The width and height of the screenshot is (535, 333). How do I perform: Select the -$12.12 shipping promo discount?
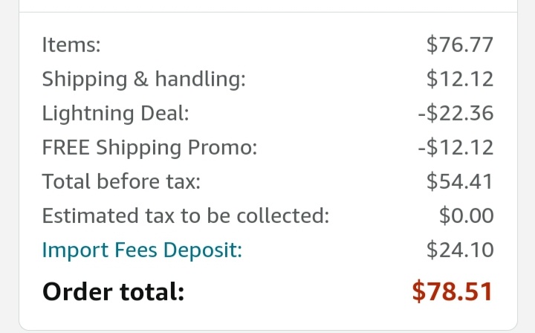click(455, 148)
